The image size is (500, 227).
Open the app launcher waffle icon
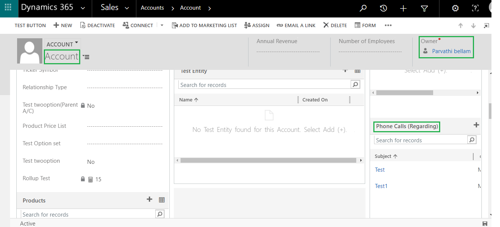[8, 8]
